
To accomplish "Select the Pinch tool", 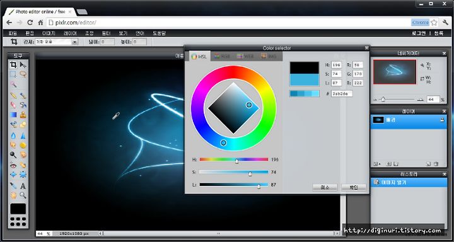I will (x=23, y=175).
